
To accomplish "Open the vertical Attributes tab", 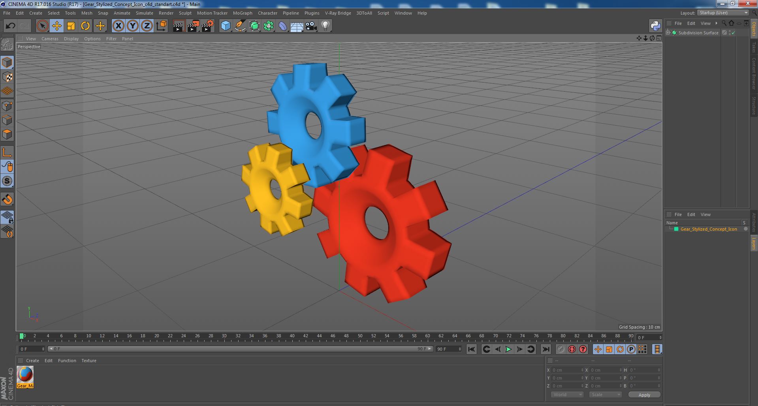I will pos(754,222).
